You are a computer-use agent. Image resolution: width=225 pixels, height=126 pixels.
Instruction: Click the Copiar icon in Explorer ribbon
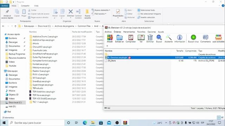[17, 13]
